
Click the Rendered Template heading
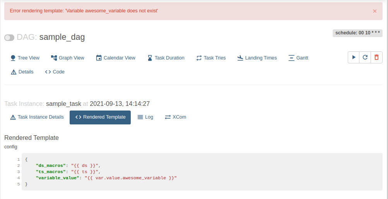pos(31,138)
